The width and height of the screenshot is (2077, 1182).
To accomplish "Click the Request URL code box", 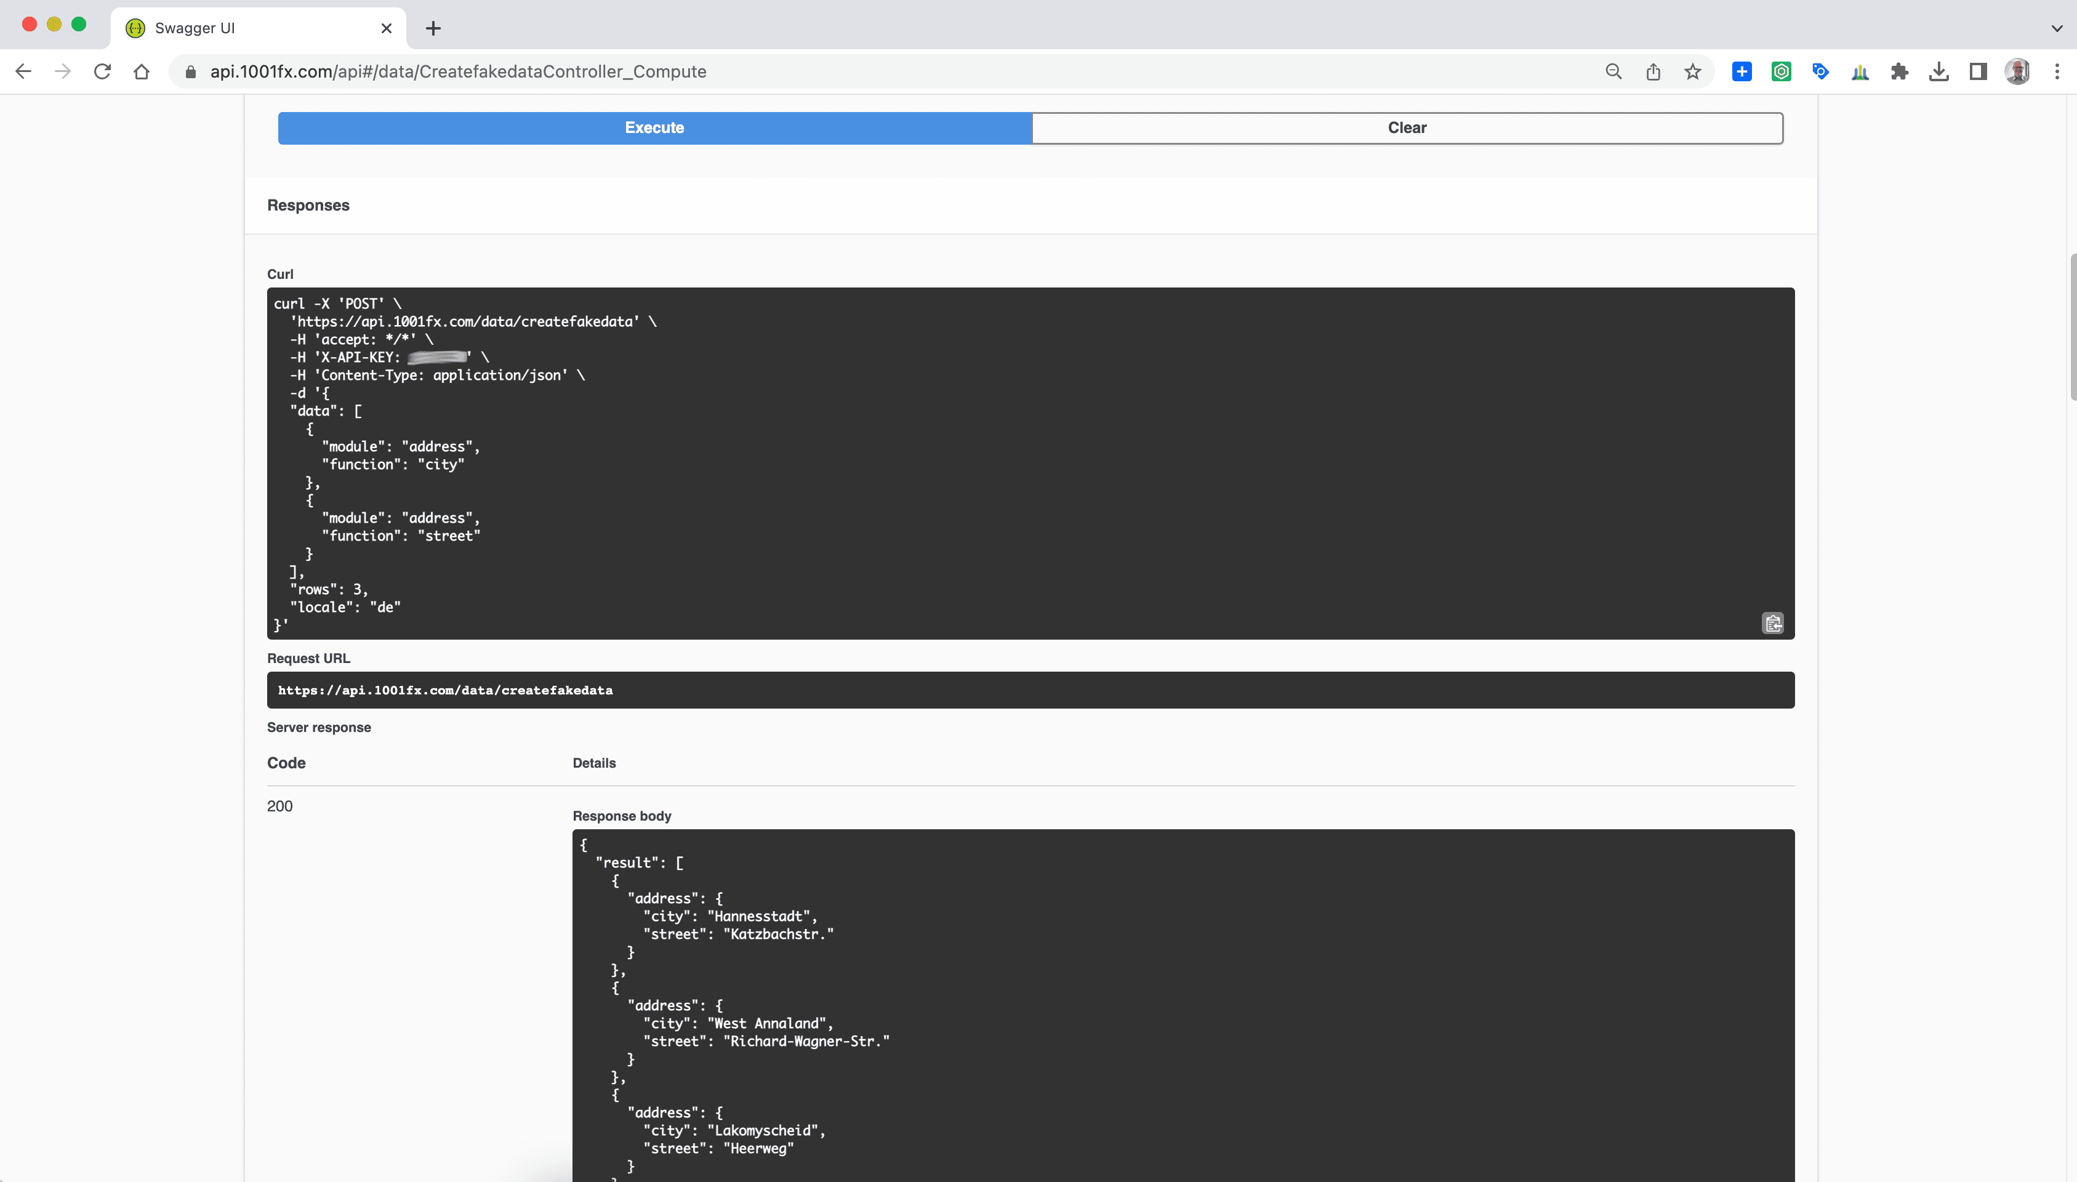I will (1030, 690).
